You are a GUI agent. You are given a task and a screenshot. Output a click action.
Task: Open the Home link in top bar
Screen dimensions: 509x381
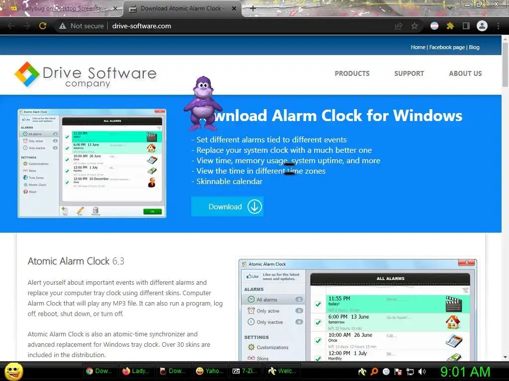click(418, 47)
